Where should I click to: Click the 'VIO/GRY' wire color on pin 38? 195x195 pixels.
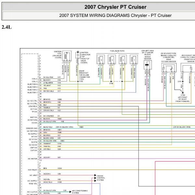pos(47,157)
